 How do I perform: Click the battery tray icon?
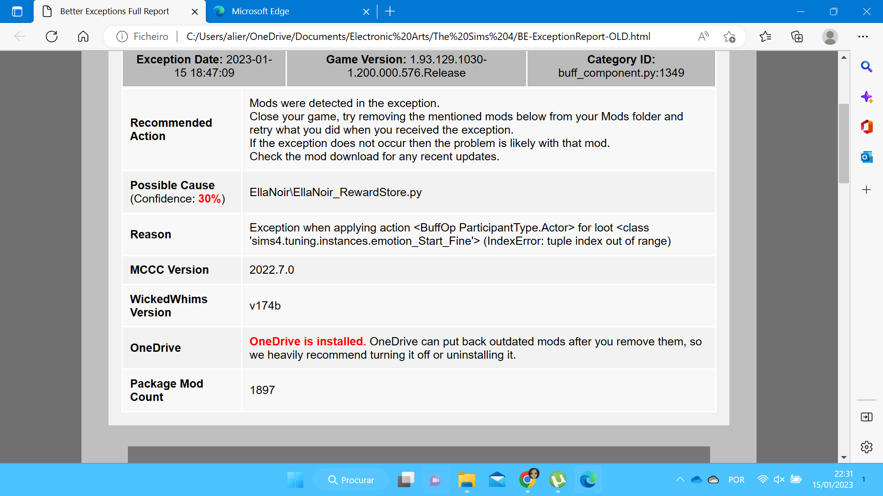click(x=796, y=480)
